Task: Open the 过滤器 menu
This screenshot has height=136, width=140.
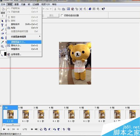Action: pyautogui.click(x=36, y=4)
